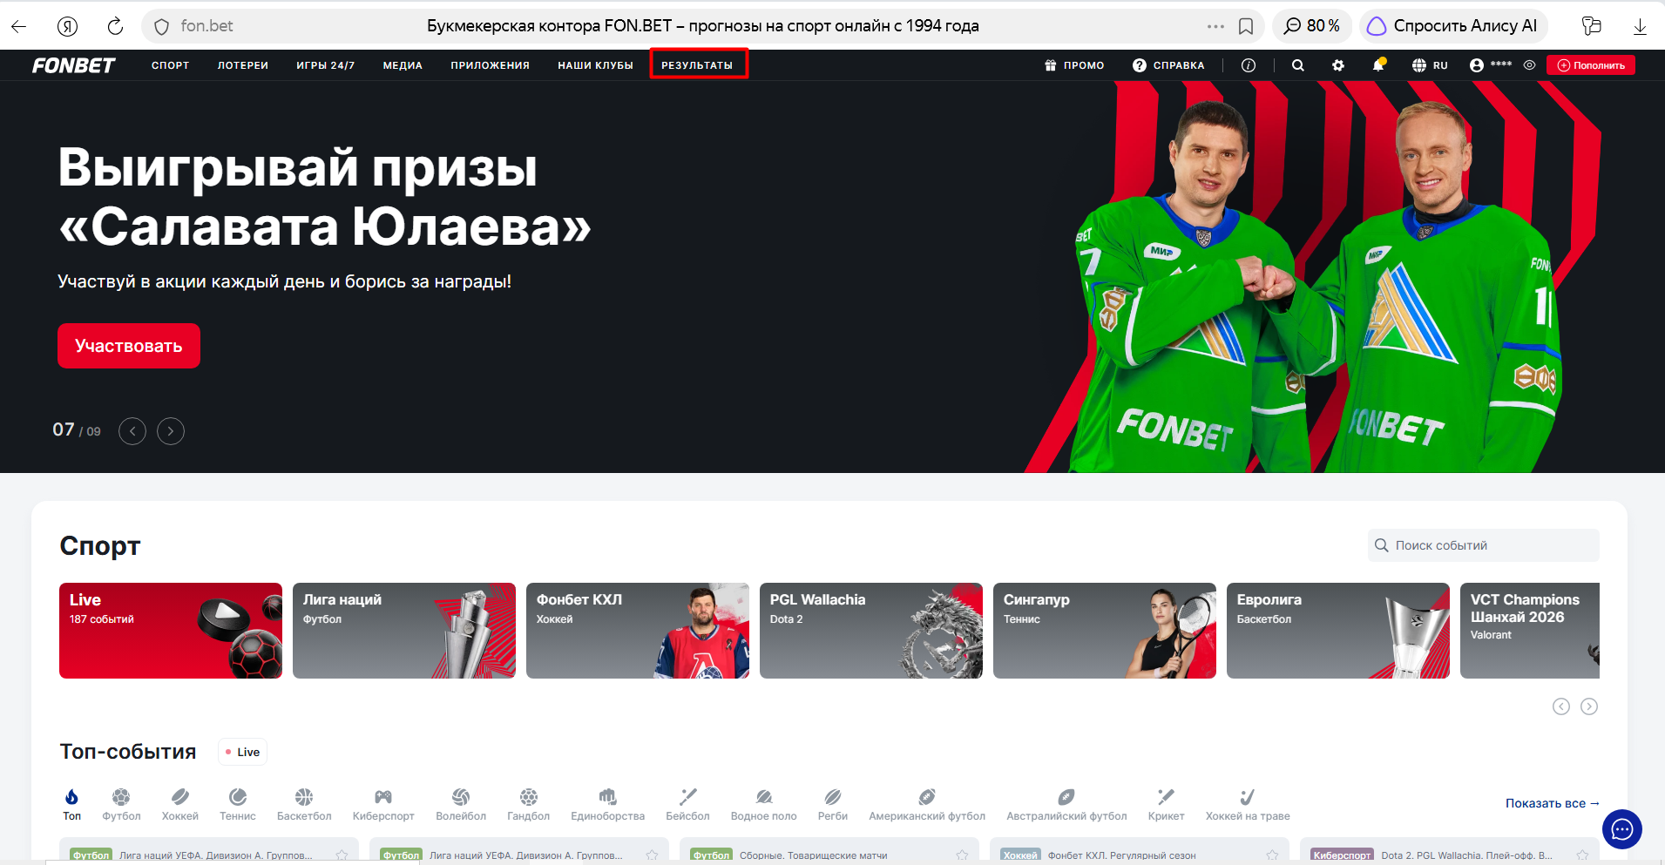Select the Регби sport icon

click(x=833, y=804)
